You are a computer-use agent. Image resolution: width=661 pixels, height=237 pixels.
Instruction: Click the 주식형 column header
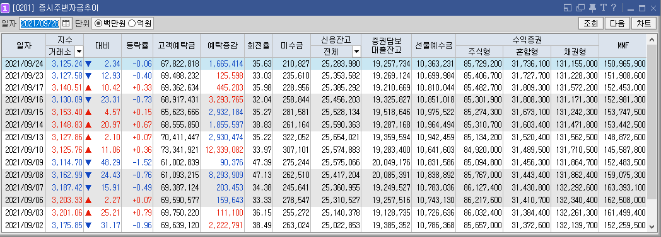tap(479, 52)
